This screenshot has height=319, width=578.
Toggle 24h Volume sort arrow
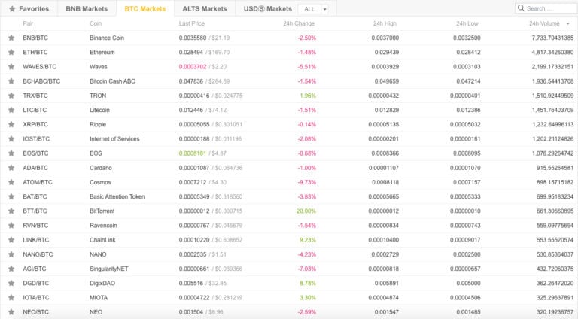pyautogui.click(x=567, y=23)
